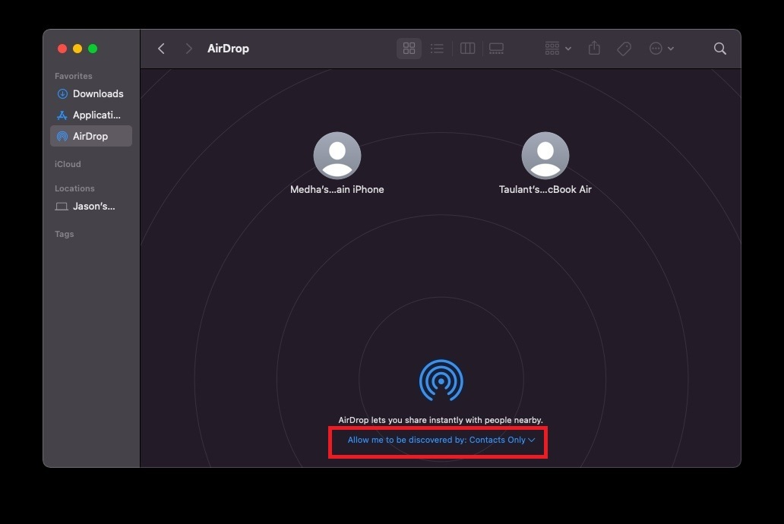
Task: Open Allow me to be discovered by dropdown
Action: tap(441, 440)
